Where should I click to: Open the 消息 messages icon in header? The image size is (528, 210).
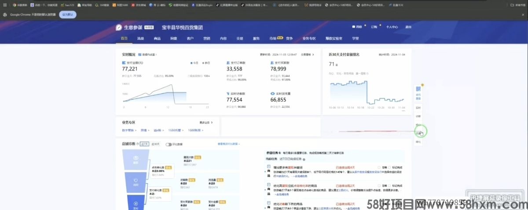(x=356, y=27)
